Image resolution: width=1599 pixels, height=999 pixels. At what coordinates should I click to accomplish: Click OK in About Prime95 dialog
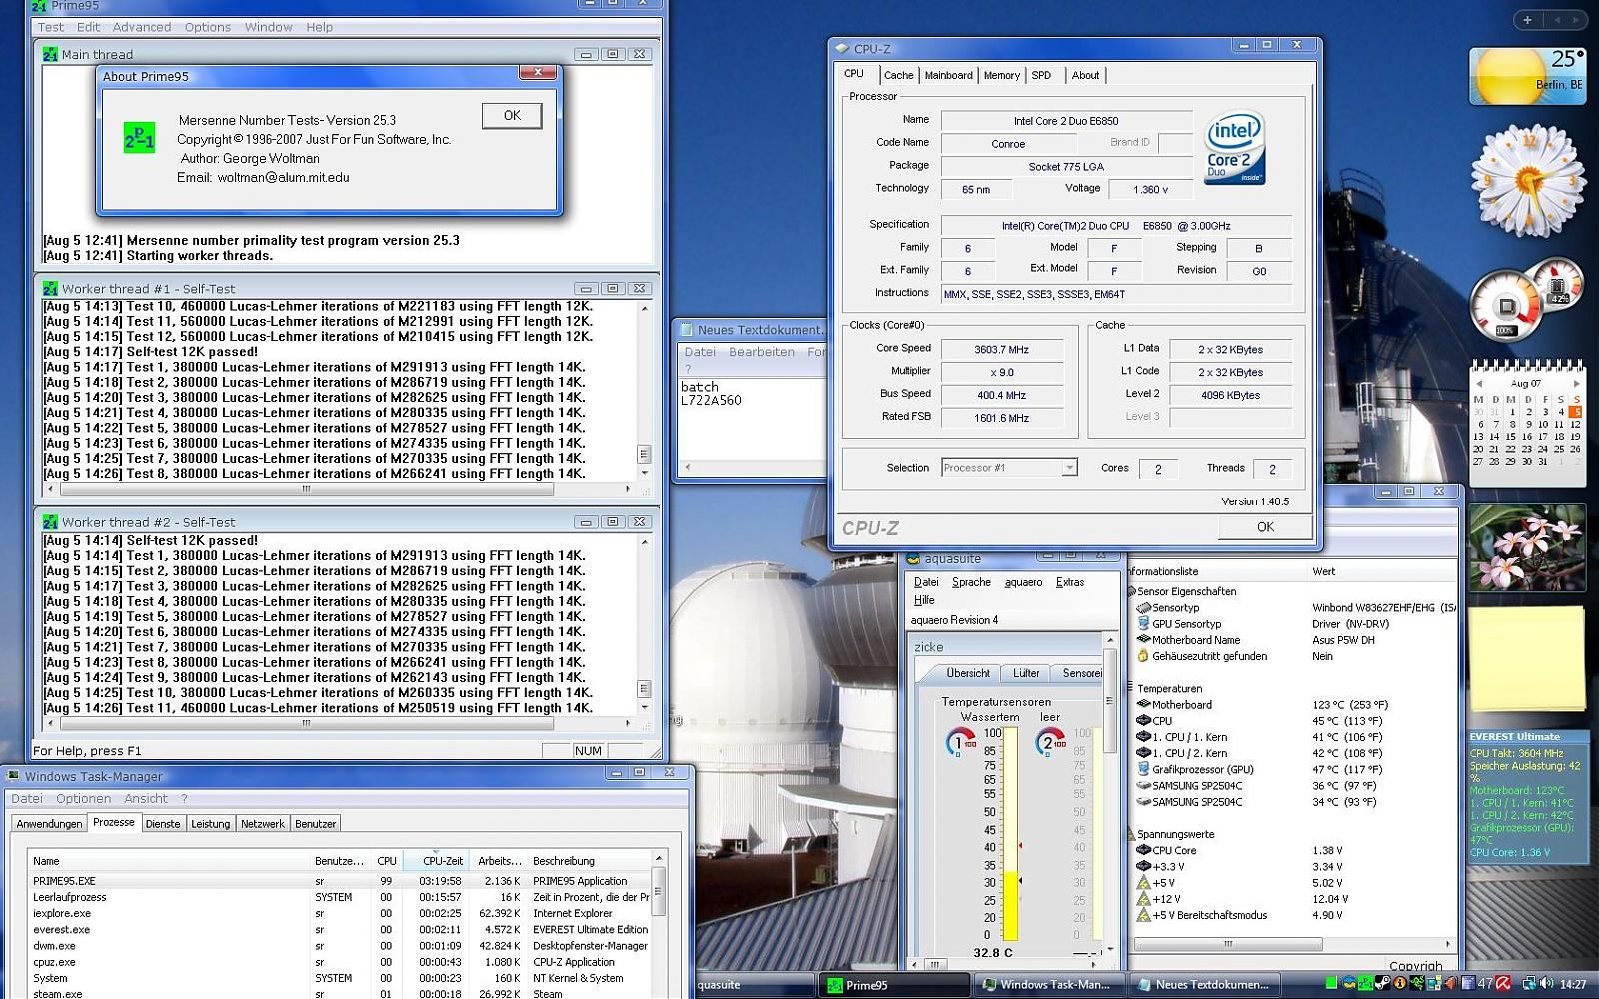click(x=512, y=115)
